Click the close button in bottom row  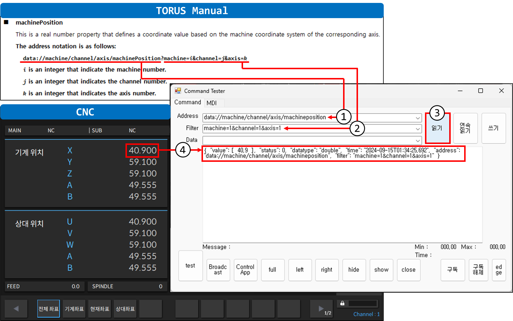pyautogui.click(x=409, y=270)
